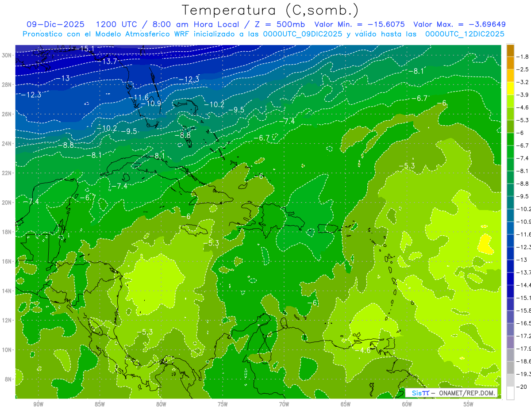Viewport: 531px width, 410px height.
Task: Click the 20N latitude axis label
Action: point(8,203)
